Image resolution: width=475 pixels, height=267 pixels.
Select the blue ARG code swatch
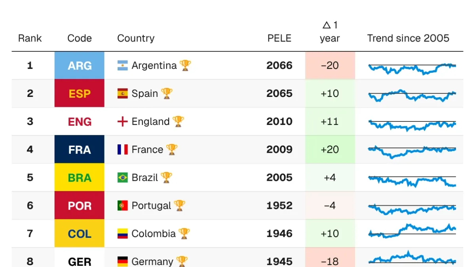pyautogui.click(x=80, y=65)
